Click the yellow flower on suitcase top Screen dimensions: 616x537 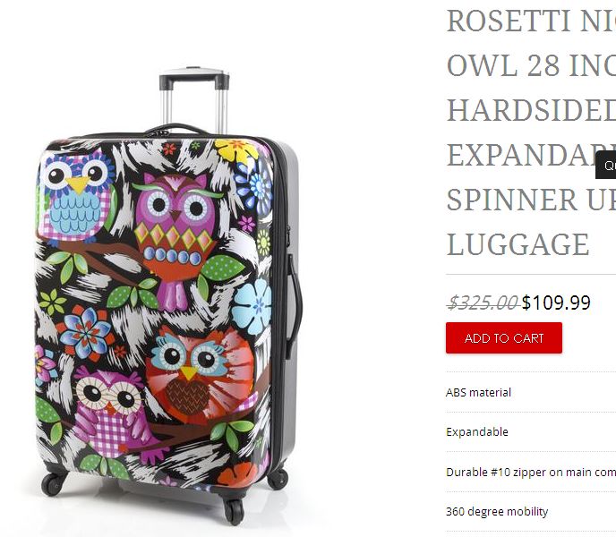[236, 150]
